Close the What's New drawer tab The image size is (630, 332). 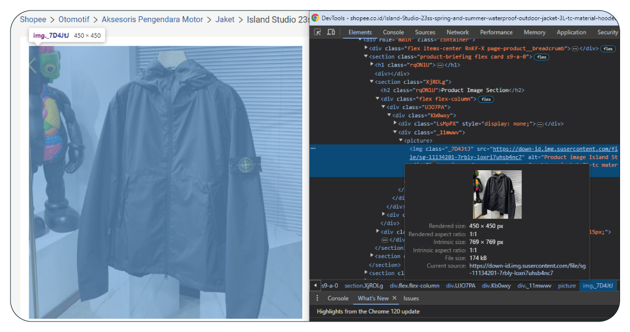coord(395,298)
